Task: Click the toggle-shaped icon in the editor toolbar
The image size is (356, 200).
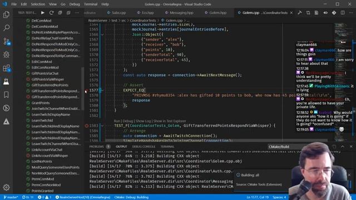Action: [325, 13]
